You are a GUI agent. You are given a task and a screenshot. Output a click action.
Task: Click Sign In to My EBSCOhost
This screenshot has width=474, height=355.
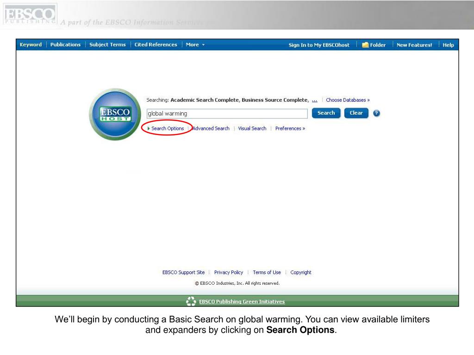tap(319, 45)
